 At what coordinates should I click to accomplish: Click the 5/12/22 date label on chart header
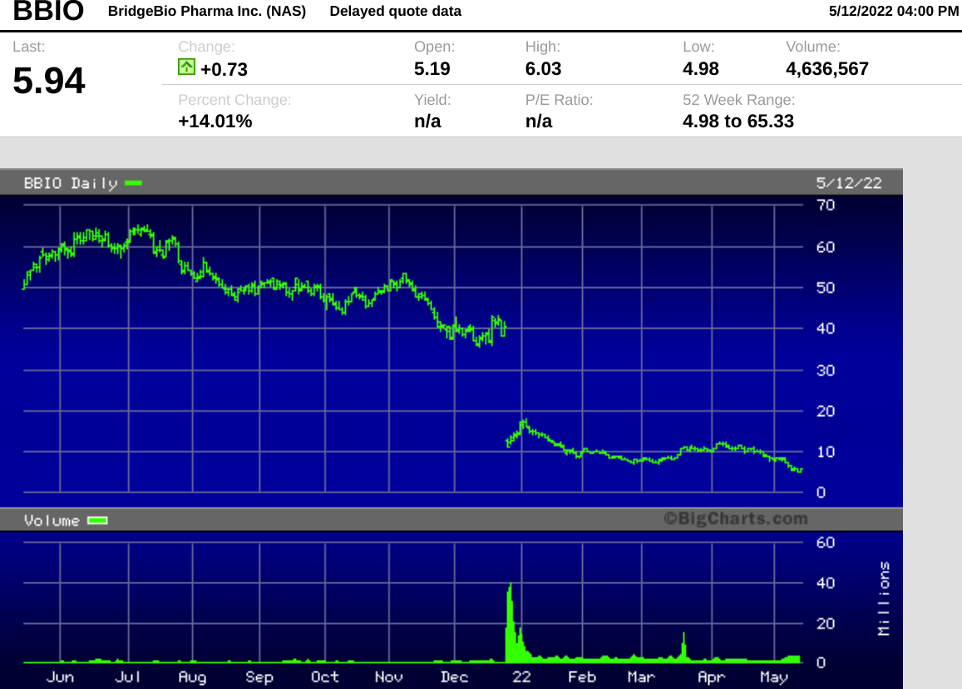(850, 182)
